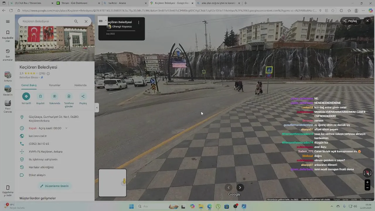Click the Paylaş button at top right
This screenshot has height=211, width=375.
pos(350,21)
